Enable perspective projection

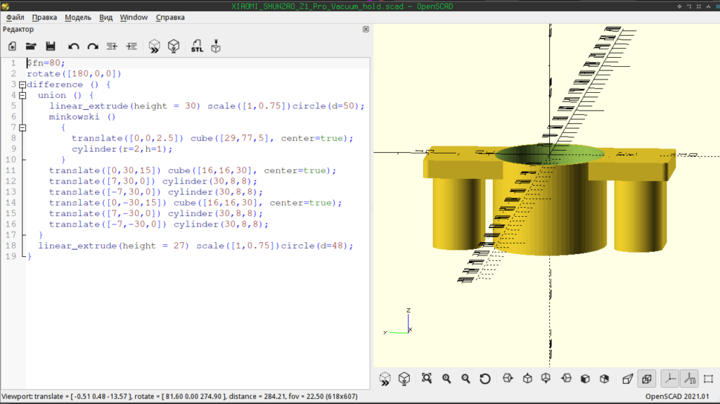point(628,379)
